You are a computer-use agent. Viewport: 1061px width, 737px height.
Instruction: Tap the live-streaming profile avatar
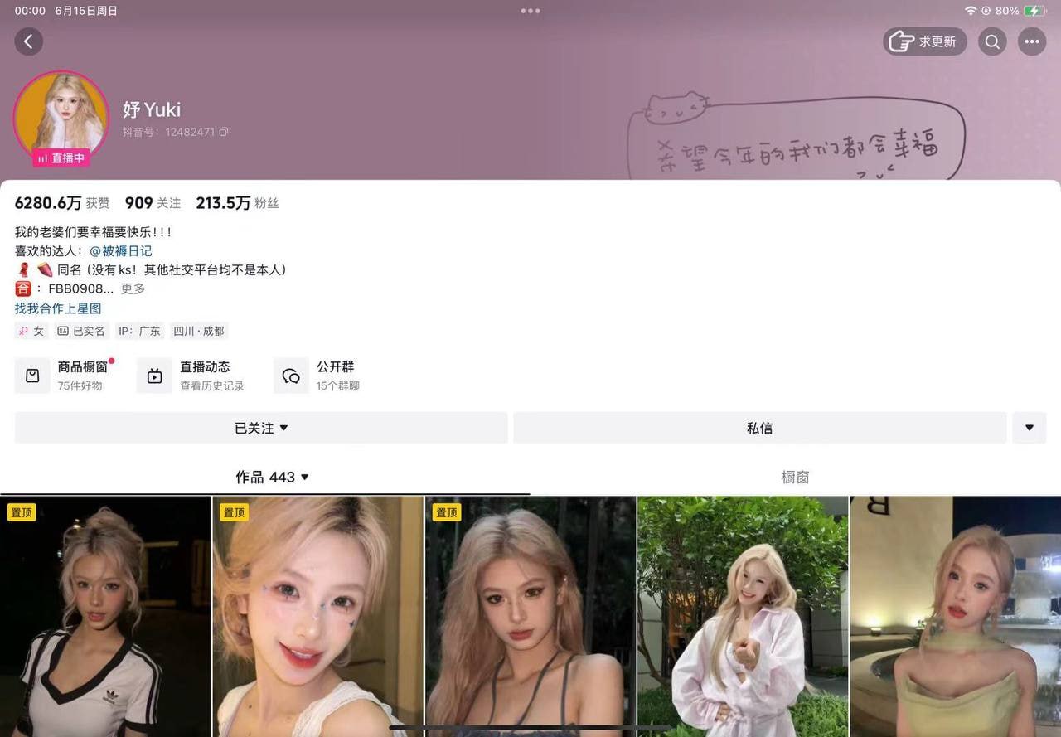click(x=61, y=117)
